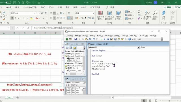Click the Break (pause) icon in VBA toolbar

[x=104, y=39]
